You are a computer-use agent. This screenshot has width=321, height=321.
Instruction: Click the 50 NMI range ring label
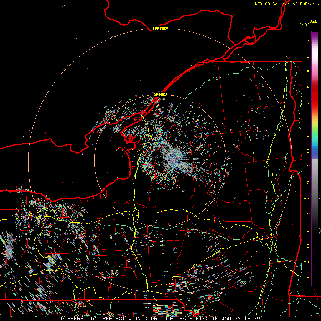pos(160,94)
